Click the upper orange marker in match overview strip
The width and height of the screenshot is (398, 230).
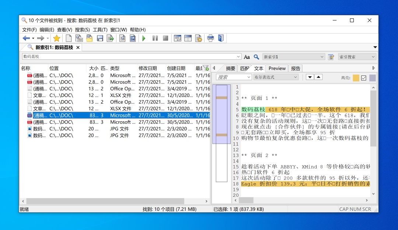pyautogui.click(x=221, y=98)
